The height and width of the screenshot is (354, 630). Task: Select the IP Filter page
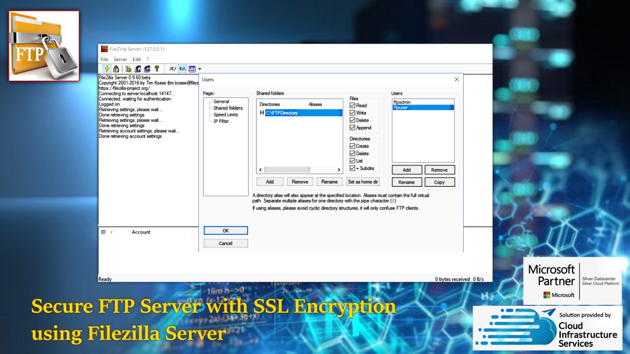[x=221, y=121]
